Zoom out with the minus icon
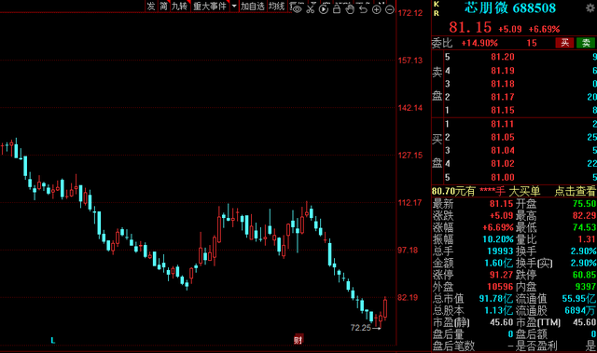 coord(390,9)
